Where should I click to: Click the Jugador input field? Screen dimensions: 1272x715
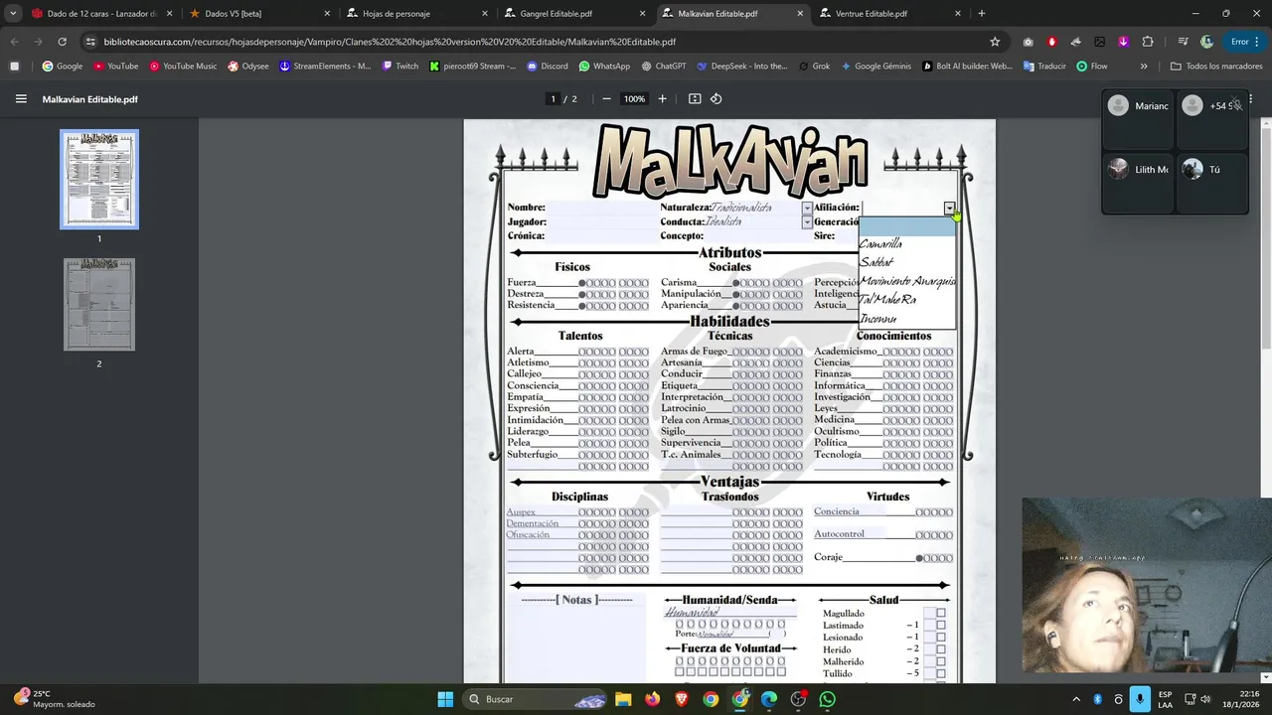602,221
